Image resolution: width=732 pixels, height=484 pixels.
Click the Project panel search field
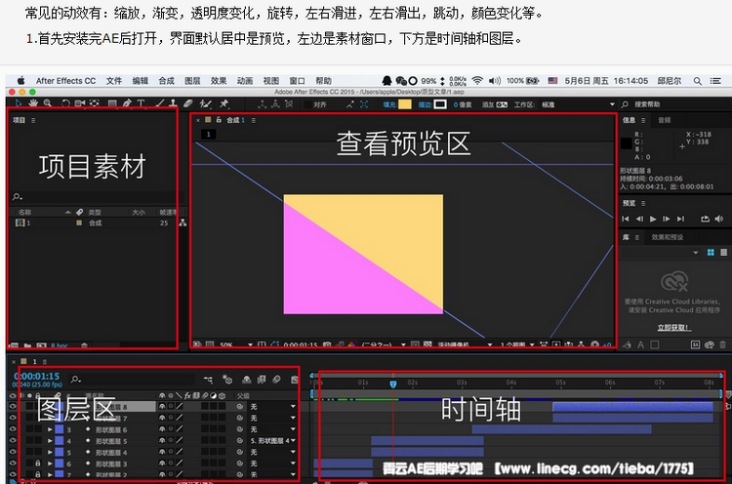click(x=97, y=197)
